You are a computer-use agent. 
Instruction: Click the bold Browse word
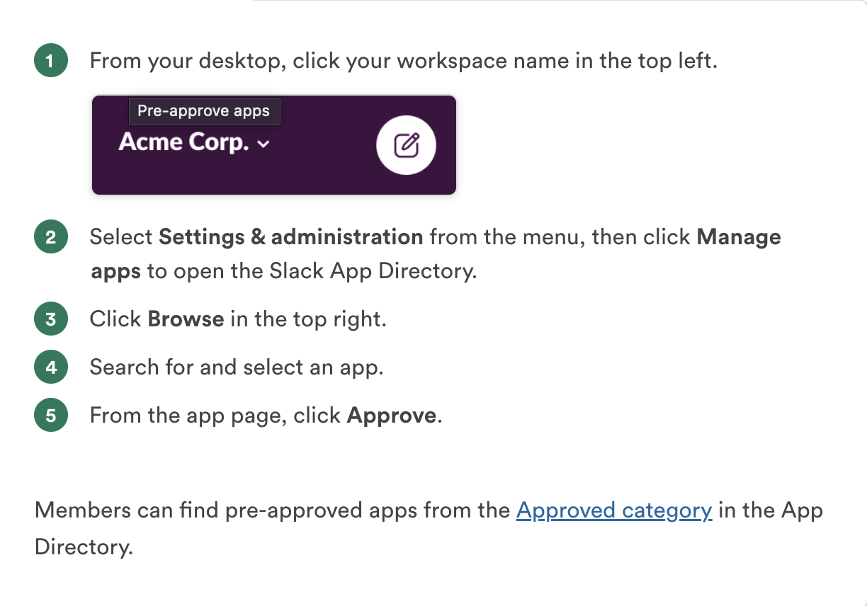(186, 319)
